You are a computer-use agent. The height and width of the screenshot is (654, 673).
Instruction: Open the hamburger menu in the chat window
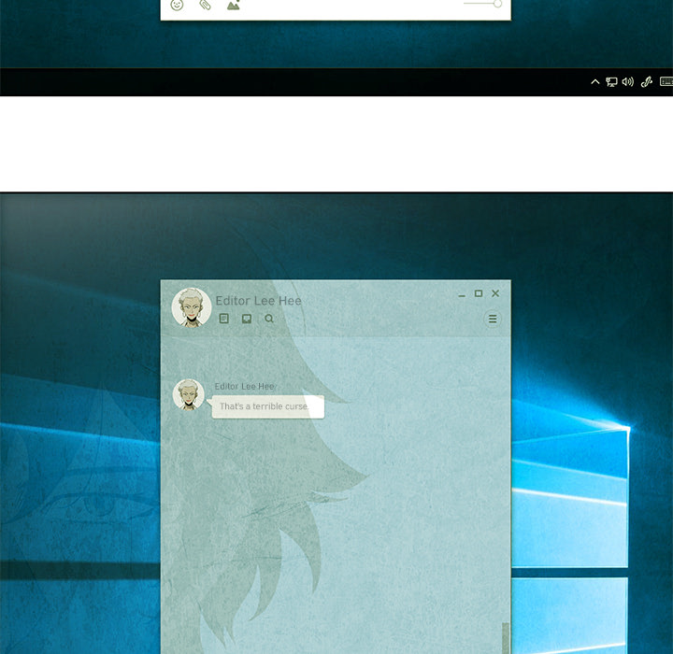[493, 319]
